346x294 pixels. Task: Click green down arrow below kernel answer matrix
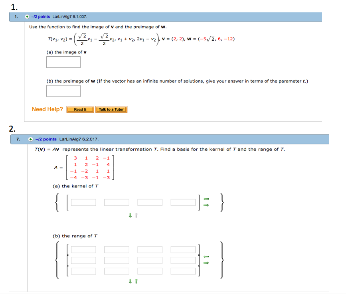(x=130, y=215)
